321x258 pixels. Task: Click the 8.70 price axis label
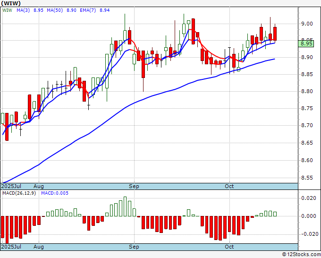[307, 125]
